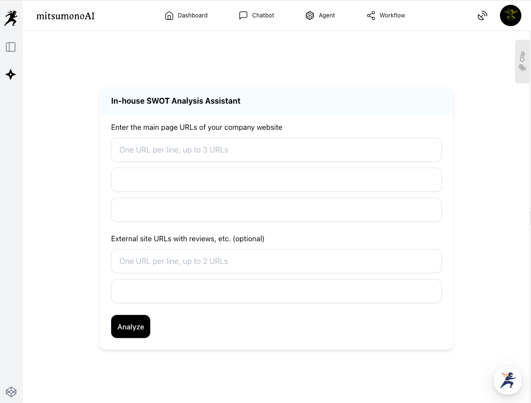The width and height of the screenshot is (531, 403).
Task: Click the mitsumonoAI brand name
Action: 65,16
